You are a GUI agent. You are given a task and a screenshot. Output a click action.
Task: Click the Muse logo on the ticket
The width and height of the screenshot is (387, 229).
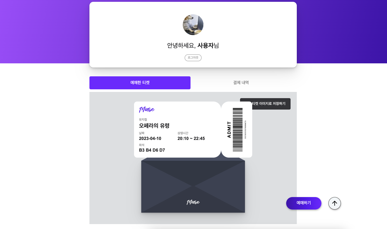(146, 110)
